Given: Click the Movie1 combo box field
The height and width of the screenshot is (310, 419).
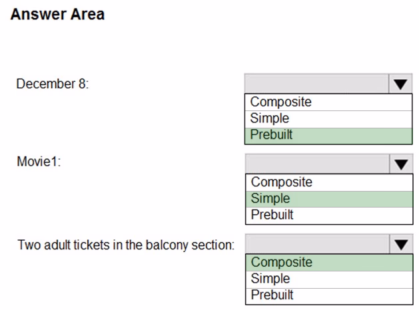Looking at the screenshot, I should point(317,164).
